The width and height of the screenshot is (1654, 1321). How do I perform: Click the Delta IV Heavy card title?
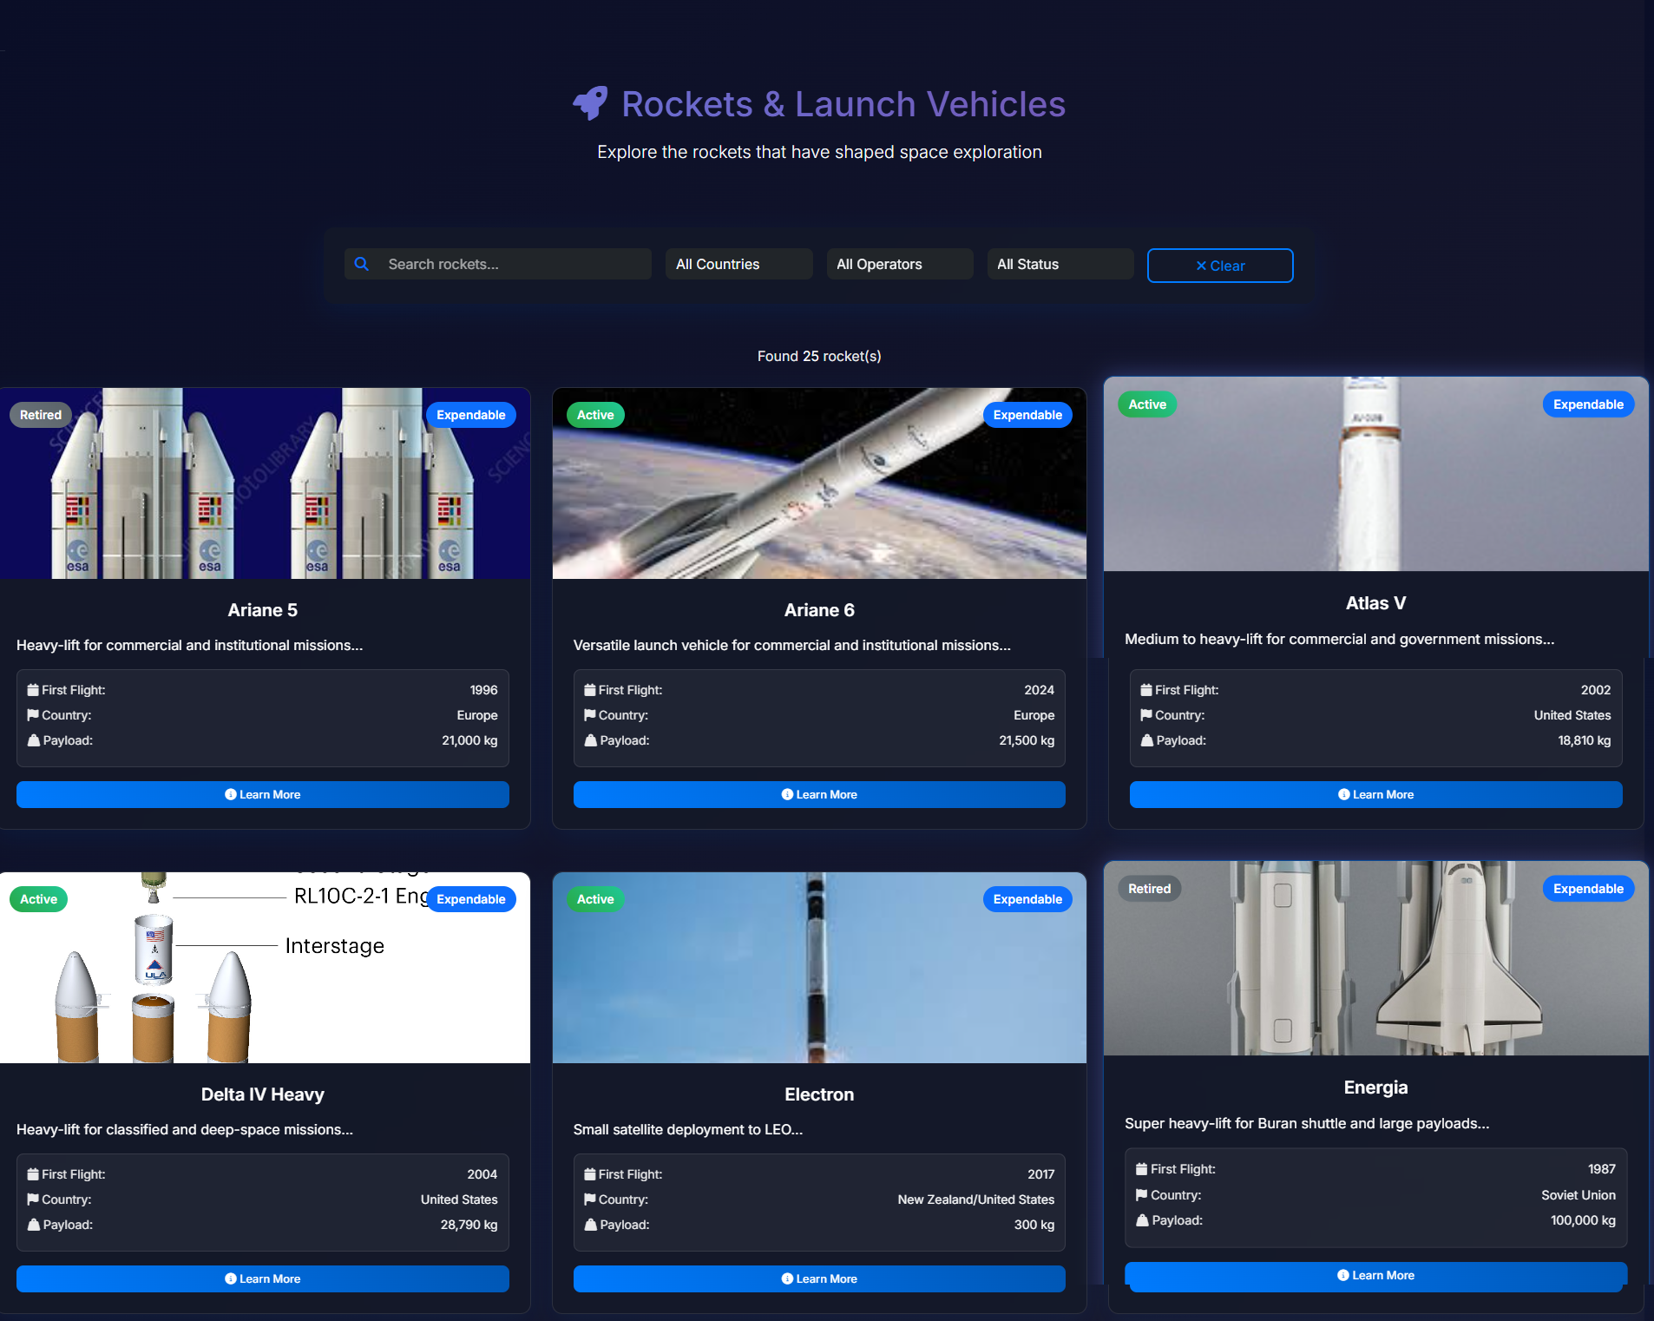(263, 1094)
